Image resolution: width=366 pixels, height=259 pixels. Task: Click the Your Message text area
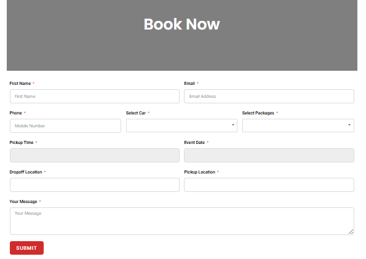[x=182, y=221]
